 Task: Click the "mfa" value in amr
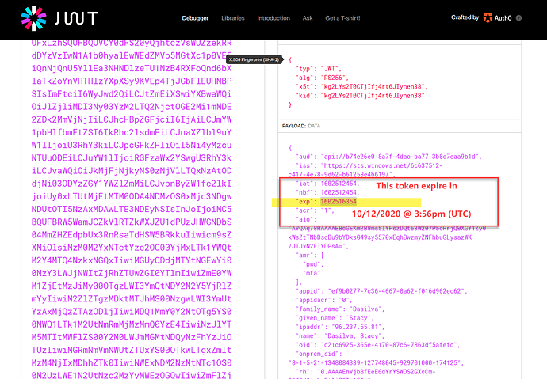(x=312, y=273)
